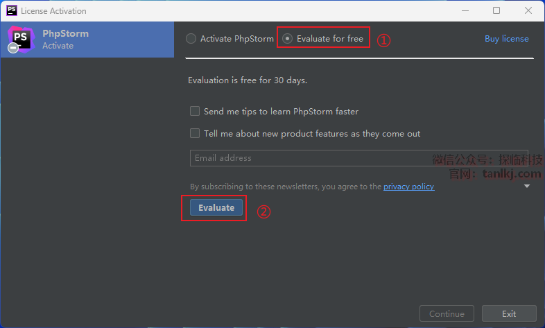Expand the small dropdown arrow below the email field

point(527,187)
